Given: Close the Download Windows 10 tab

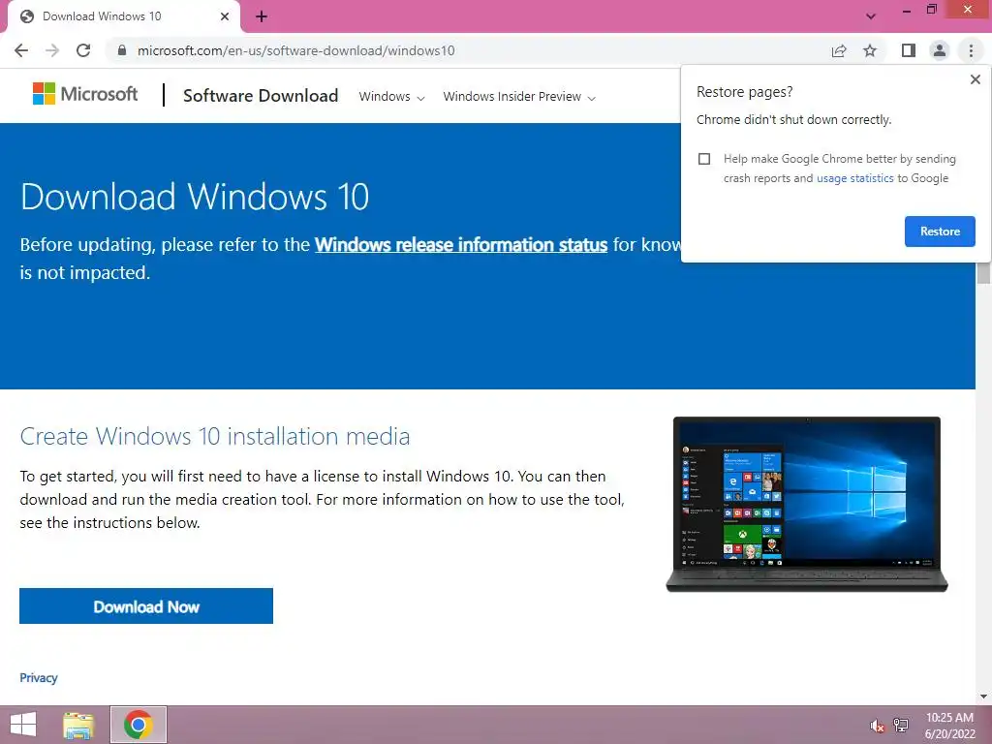Looking at the screenshot, I should coord(225,16).
